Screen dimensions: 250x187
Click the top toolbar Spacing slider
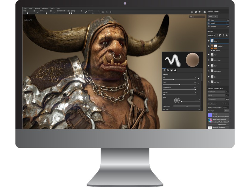pos(76,13)
